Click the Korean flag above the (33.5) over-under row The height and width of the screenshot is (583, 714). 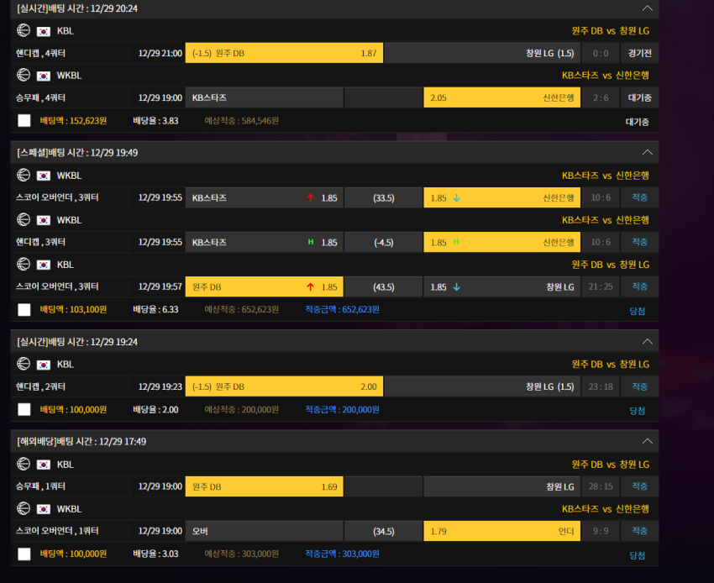43,176
